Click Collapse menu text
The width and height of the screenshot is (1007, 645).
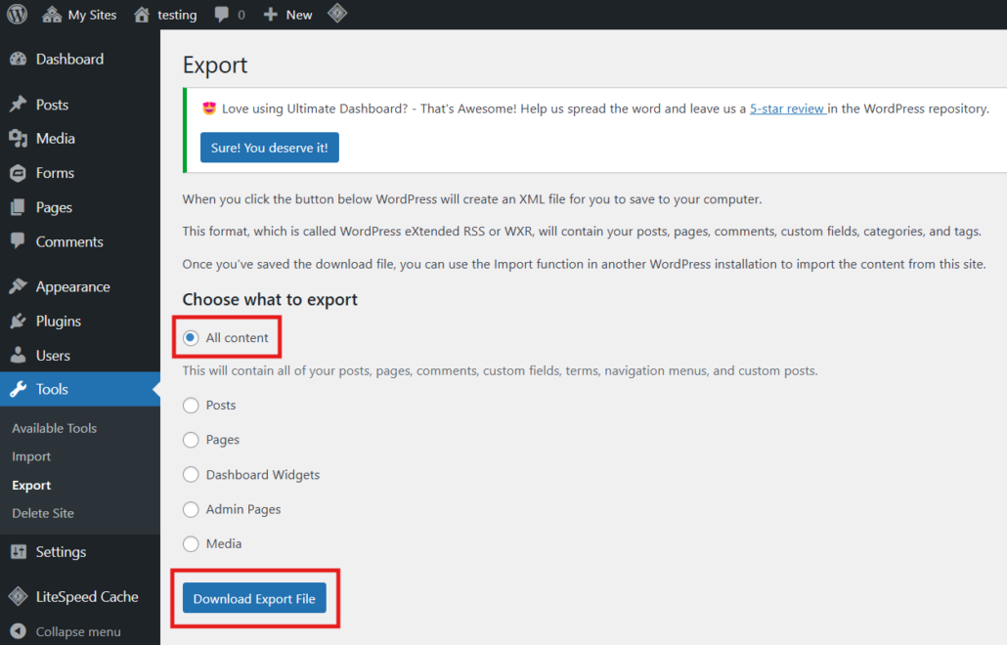(77, 631)
